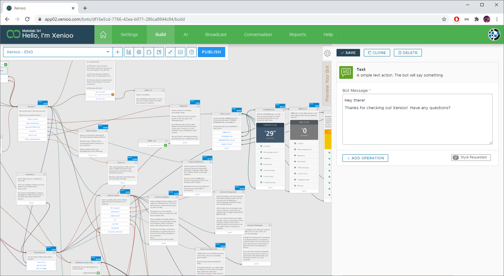504x276 pixels.
Task: Click 'No, not now' in GDPR node
Action: click(x=100, y=99)
